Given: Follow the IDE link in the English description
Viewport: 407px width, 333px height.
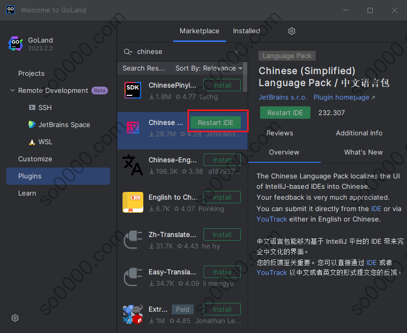Looking at the screenshot, I should click(376, 209).
